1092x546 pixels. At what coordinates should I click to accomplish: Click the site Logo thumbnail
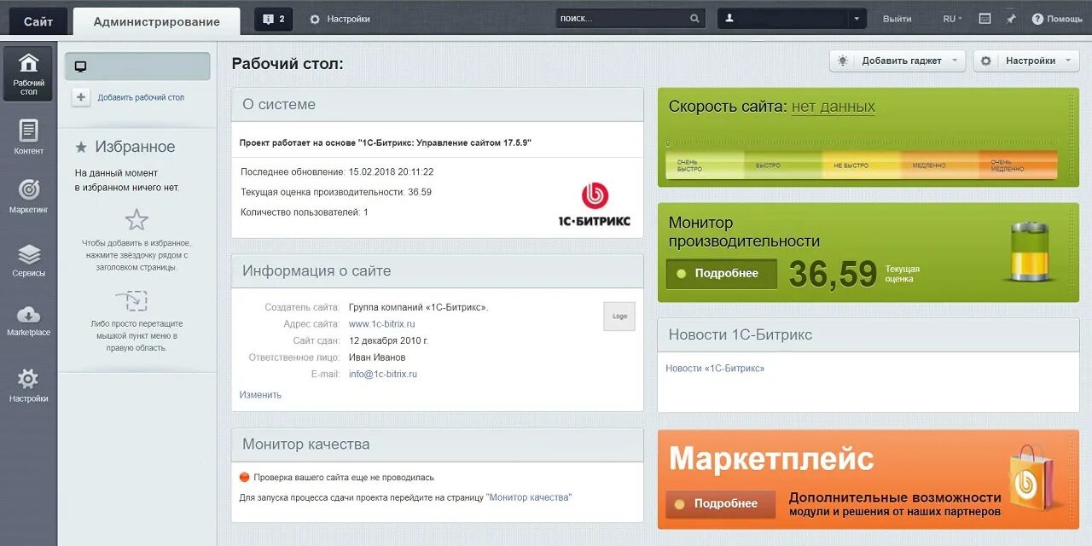point(619,317)
